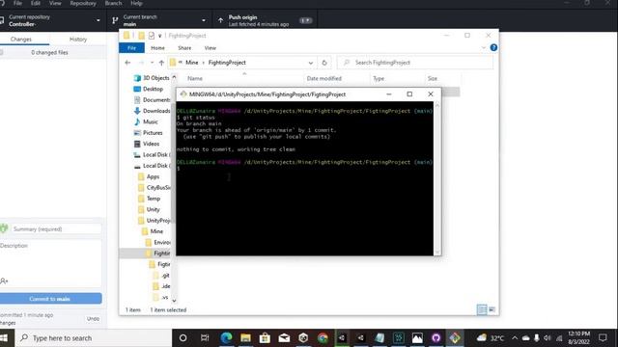The height and width of the screenshot is (347, 618).
Task: Click the add co-authors icon
Action: click(x=4, y=280)
